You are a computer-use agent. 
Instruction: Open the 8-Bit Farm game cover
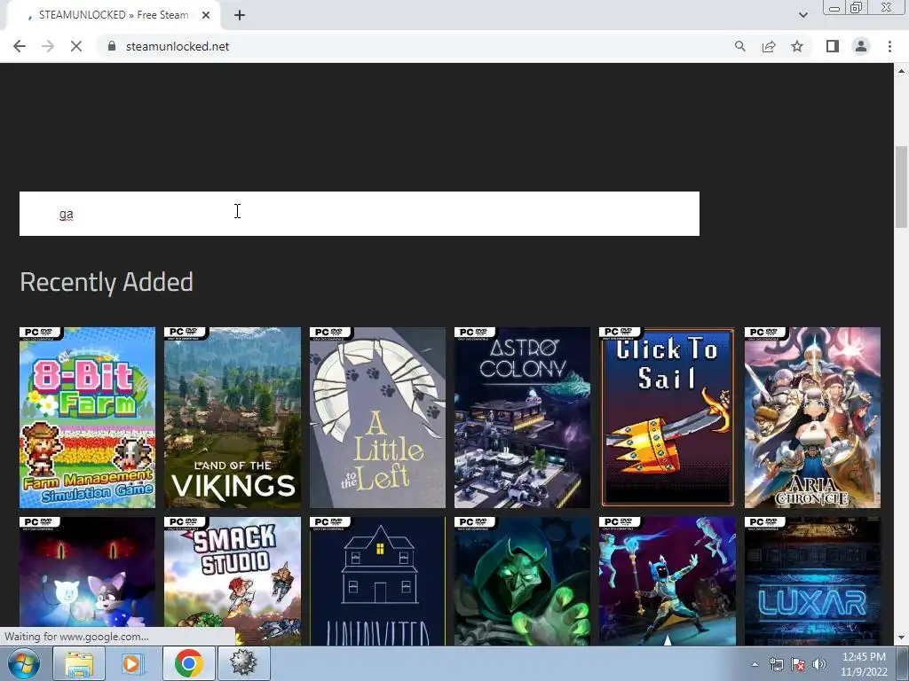click(88, 418)
